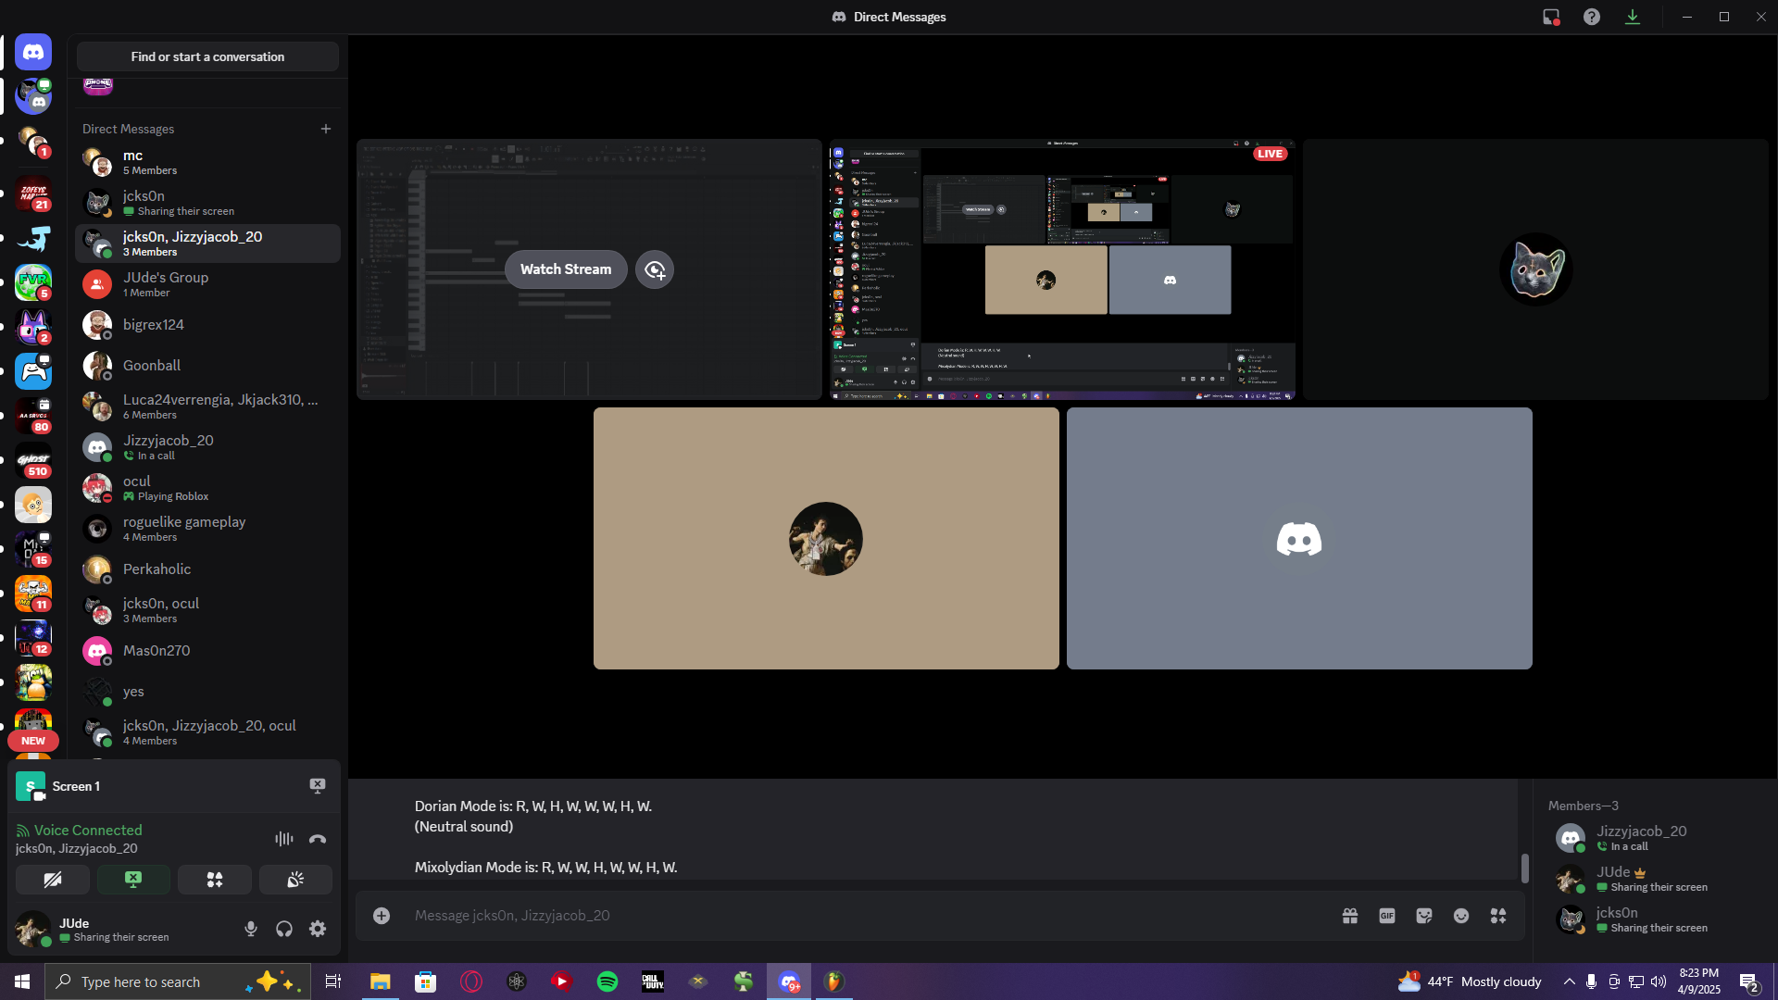Open the soundboard button
1778x1000 pixels.
click(x=295, y=880)
